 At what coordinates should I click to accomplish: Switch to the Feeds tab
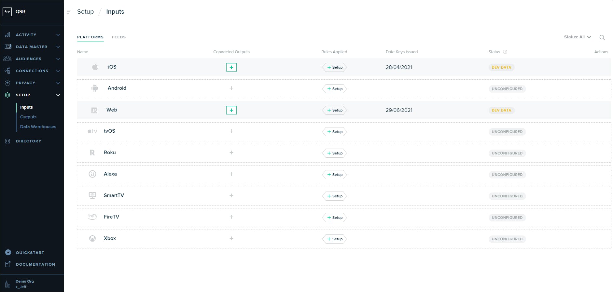click(x=119, y=37)
